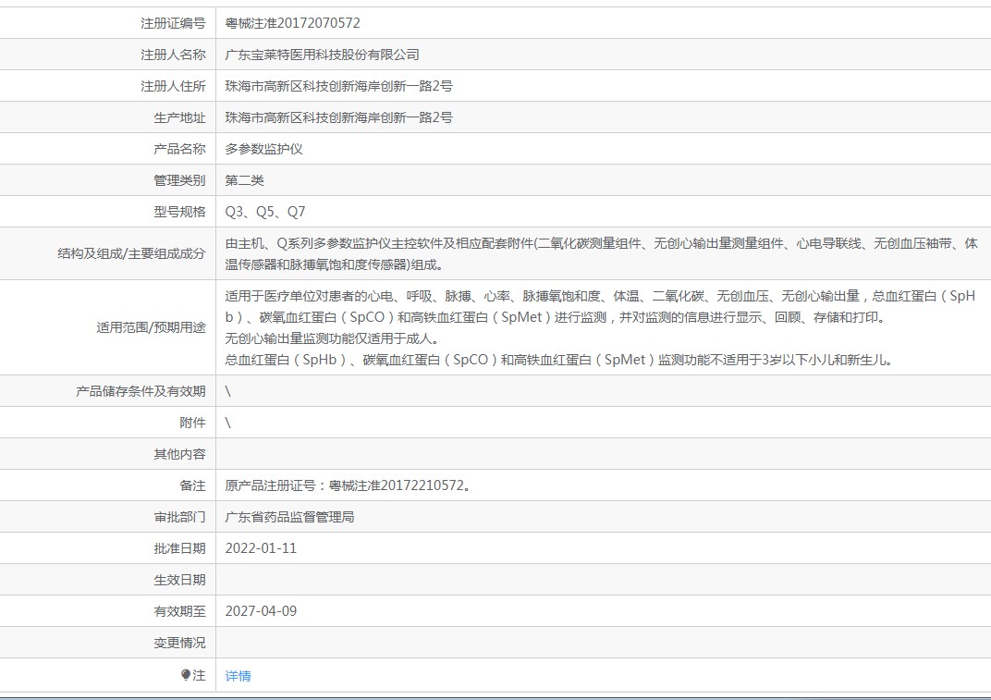The image size is (991, 700).
Task: Click the line about 3岁以下小儿和新生儿
Action: 558,360
